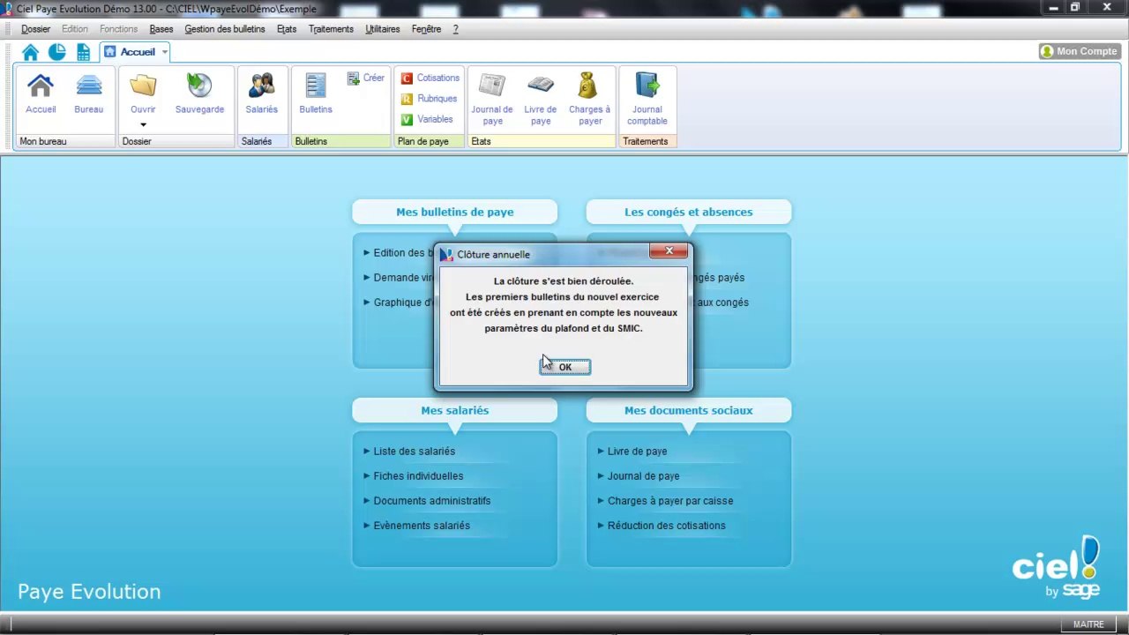This screenshot has width=1129, height=635.
Task: Expand the dropdown arrow beside the Accueil tab
Action: [164, 52]
